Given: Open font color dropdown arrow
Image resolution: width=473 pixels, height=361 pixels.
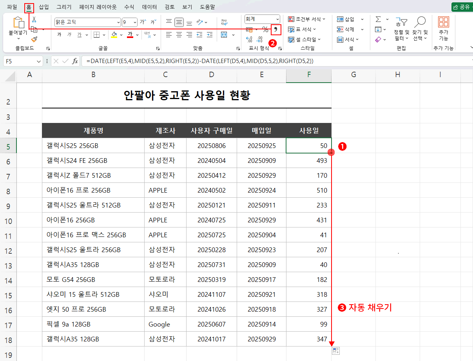Looking at the screenshot, I should coord(137,35).
